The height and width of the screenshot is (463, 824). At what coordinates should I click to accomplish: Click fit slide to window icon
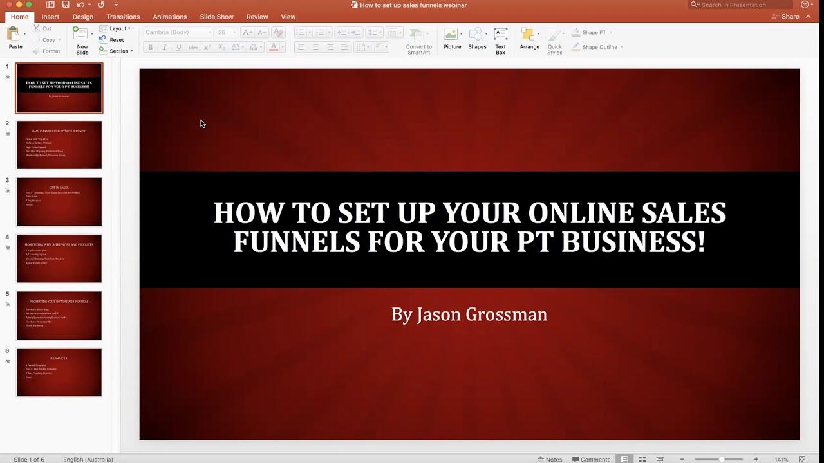(x=802, y=459)
